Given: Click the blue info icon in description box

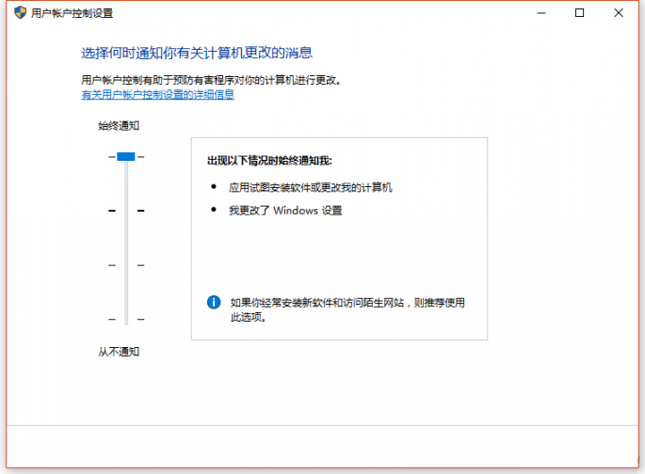Looking at the screenshot, I should [214, 302].
